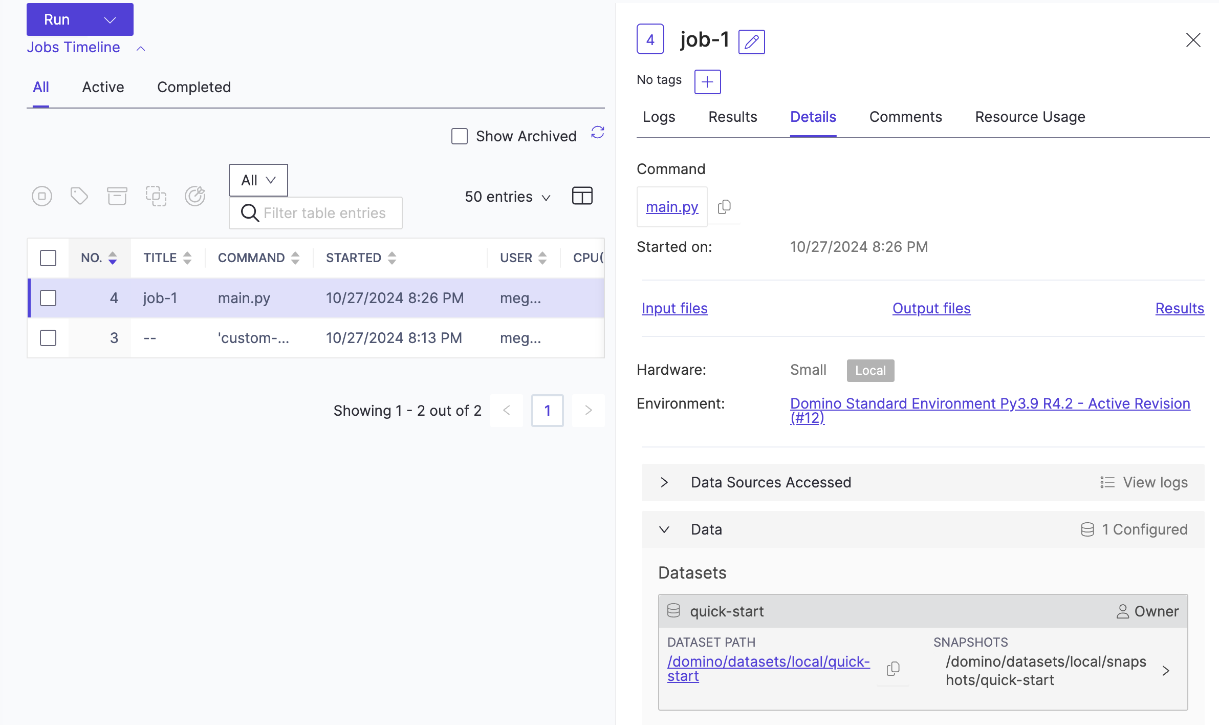Open the Logs tab

pos(659,117)
